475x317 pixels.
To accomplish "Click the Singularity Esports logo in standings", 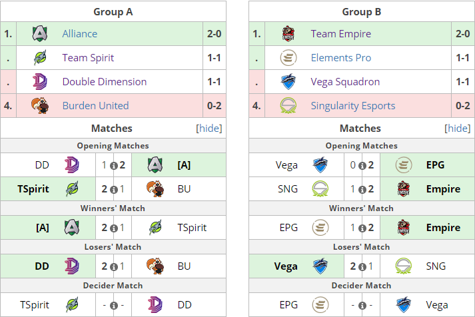I will 288,106.
